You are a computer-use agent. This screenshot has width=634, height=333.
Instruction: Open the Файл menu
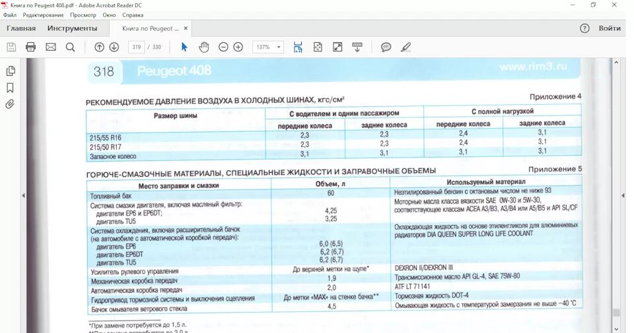click(10, 15)
